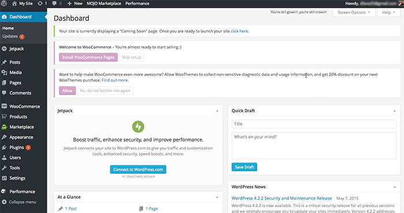The image size is (404, 213).
Task: Click the WordPress logo in admin bar
Action: coord(4,3)
